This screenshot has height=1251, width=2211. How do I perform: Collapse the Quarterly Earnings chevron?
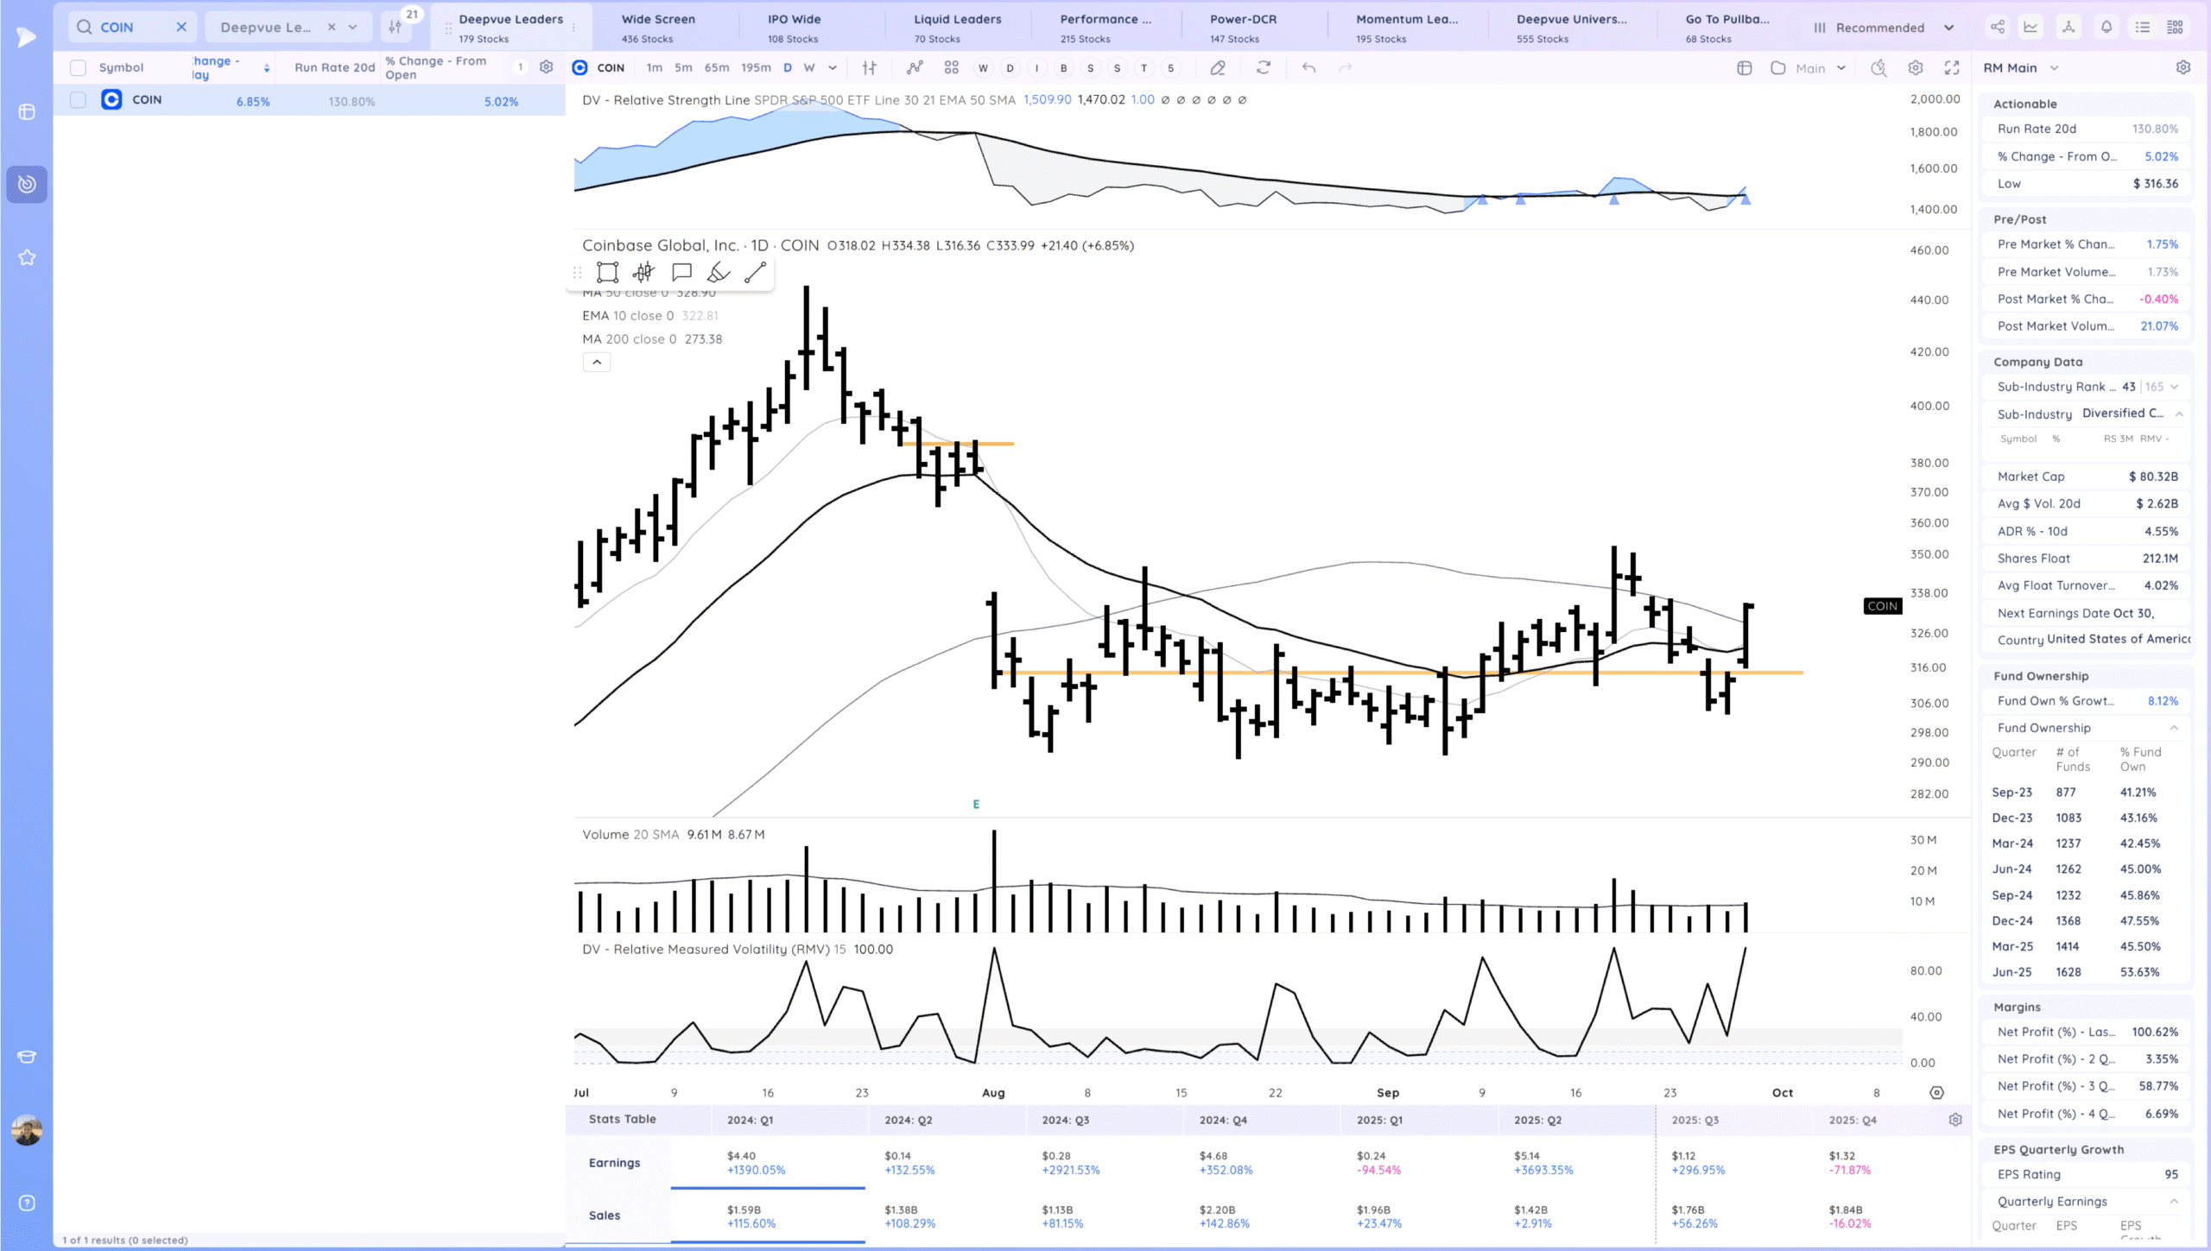[2174, 1201]
